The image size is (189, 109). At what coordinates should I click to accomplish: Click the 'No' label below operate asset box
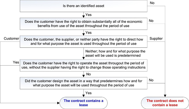(x=88, y=74)
